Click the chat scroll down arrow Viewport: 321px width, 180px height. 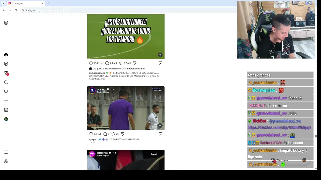[316, 169]
